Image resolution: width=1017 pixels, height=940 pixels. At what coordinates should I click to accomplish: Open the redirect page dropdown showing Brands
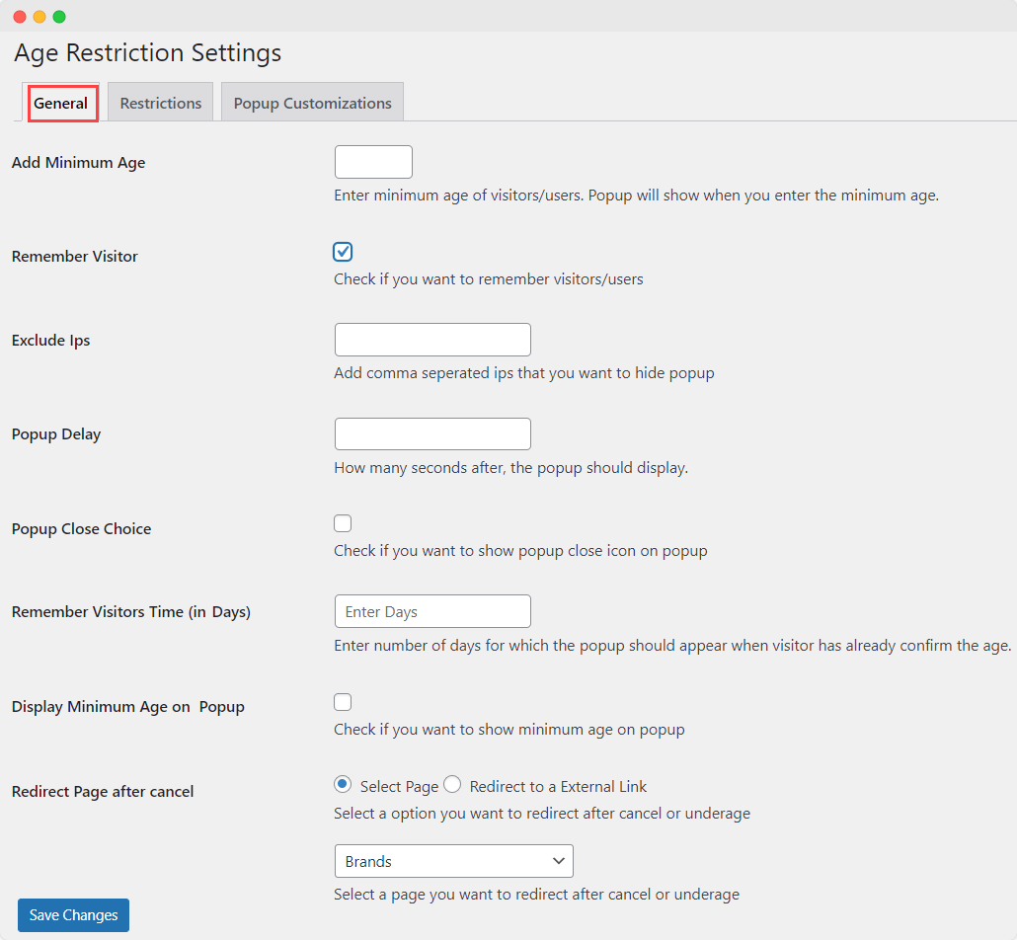coord(453,861)
